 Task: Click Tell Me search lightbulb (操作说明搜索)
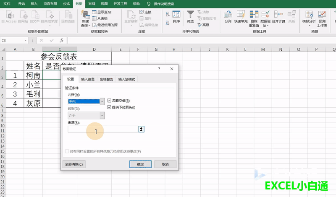149,4
